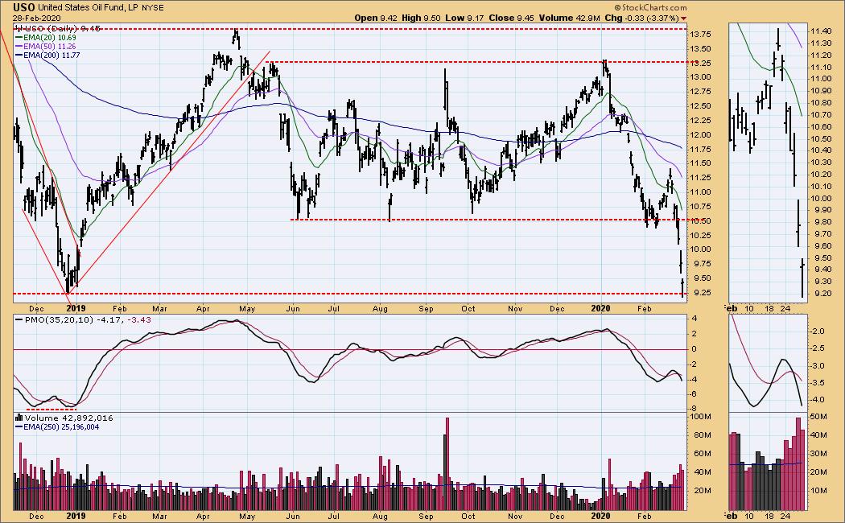Screen dimensions: 845x523
Task: Click the NYSE exchange label
Action: click(x=153, y=8)
